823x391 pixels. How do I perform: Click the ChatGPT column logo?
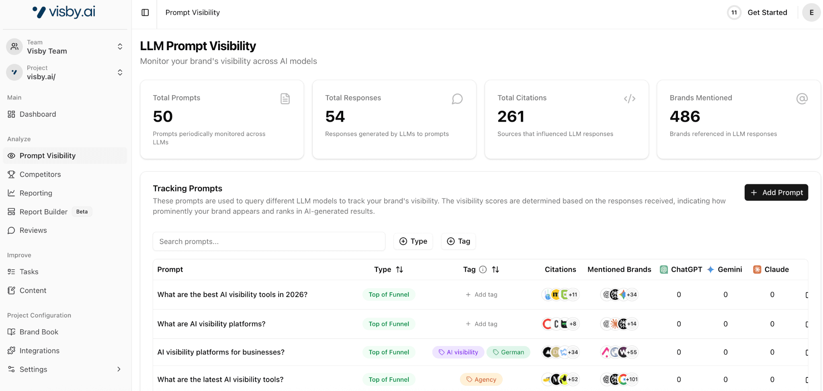tap(664, 270)
